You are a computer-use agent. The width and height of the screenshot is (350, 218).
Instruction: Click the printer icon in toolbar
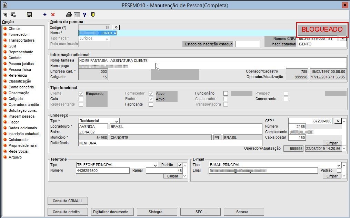(69, 15)
